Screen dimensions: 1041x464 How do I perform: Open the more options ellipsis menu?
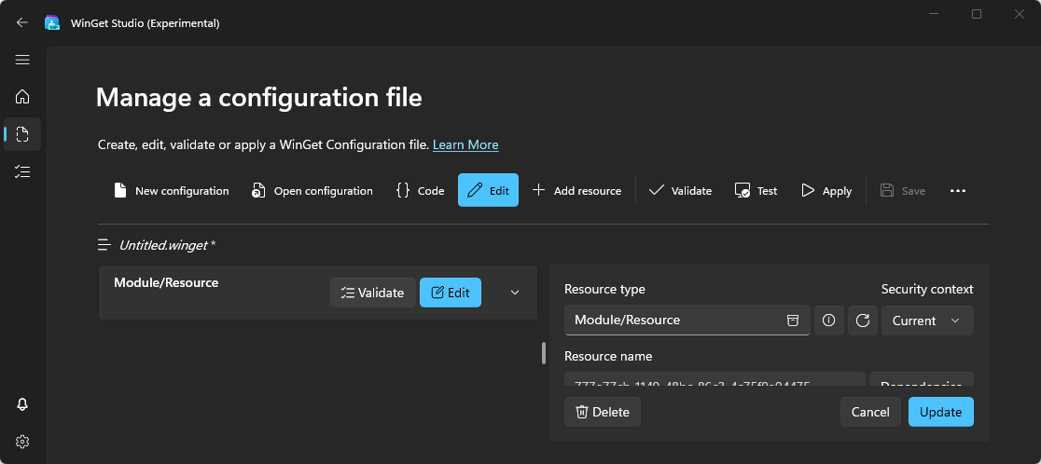(x=957, y=190)
